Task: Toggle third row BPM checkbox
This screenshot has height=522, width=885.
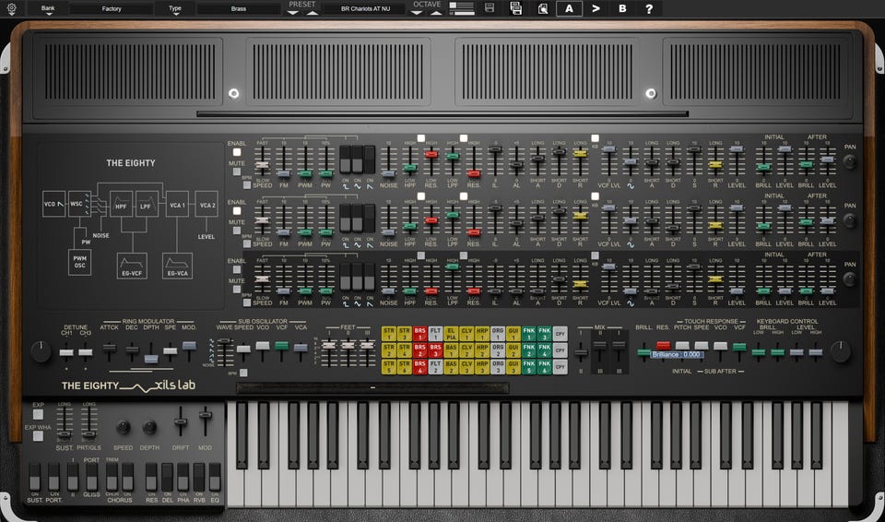Action: (x=247, y=303)
